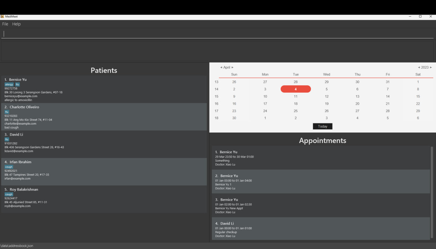Click email lidavid@example.com
436x249 pixels.
coord(19,151)
